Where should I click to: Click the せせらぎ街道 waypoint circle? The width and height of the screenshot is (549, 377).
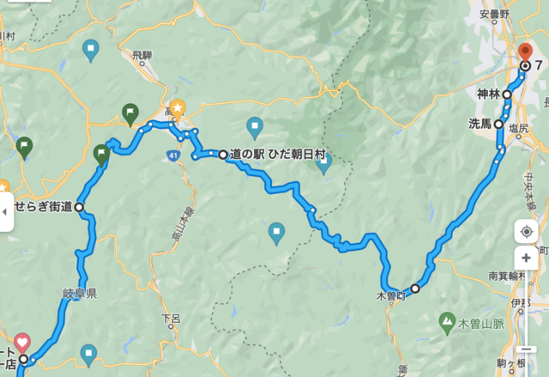pyautogui.click(x=80, y=207)
